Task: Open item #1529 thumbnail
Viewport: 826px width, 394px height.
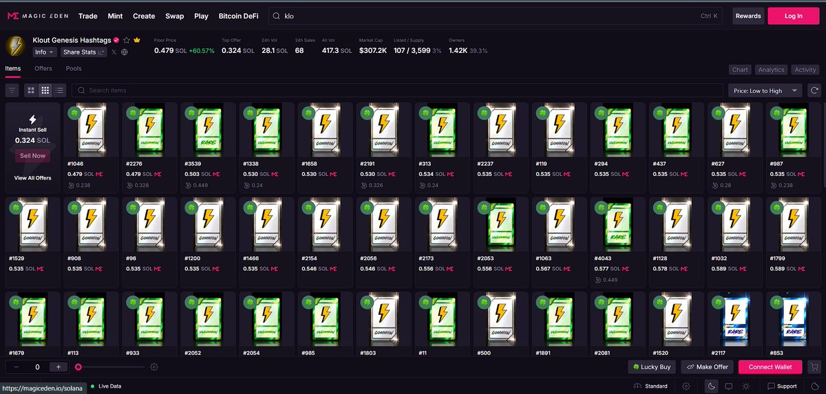Action: (32, 226)
